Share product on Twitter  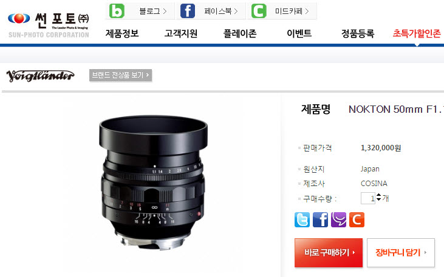point(302,219)
